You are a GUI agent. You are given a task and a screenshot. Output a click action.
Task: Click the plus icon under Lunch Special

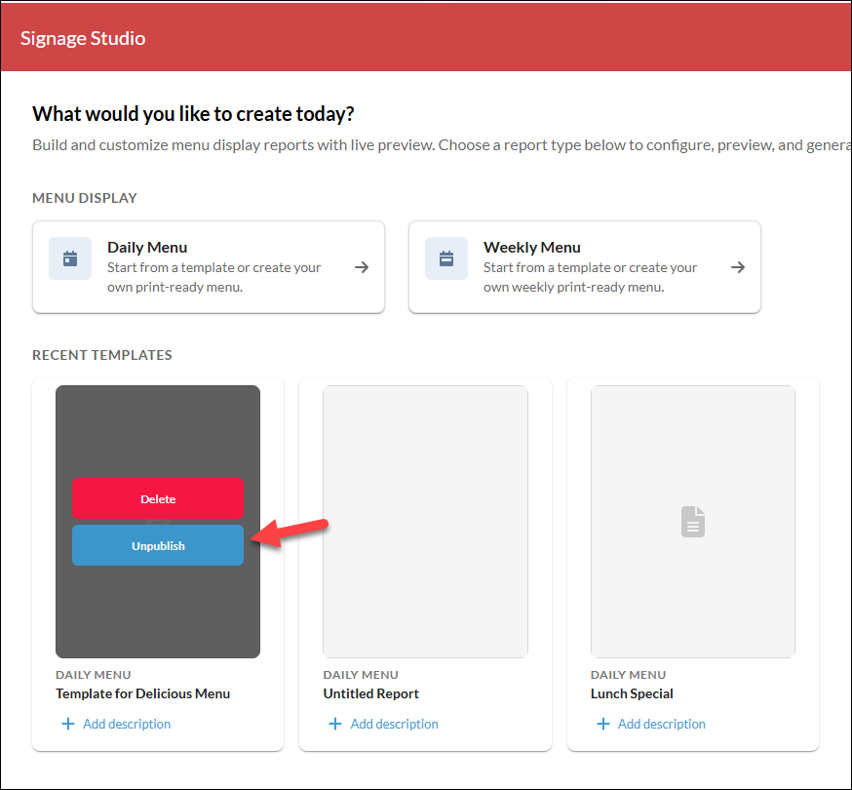pyautogui.click(x=603, y=724)
